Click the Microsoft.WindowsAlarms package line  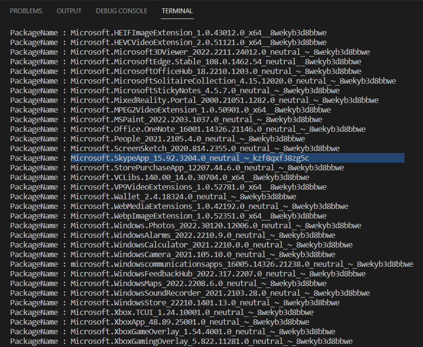pos(173,235)
